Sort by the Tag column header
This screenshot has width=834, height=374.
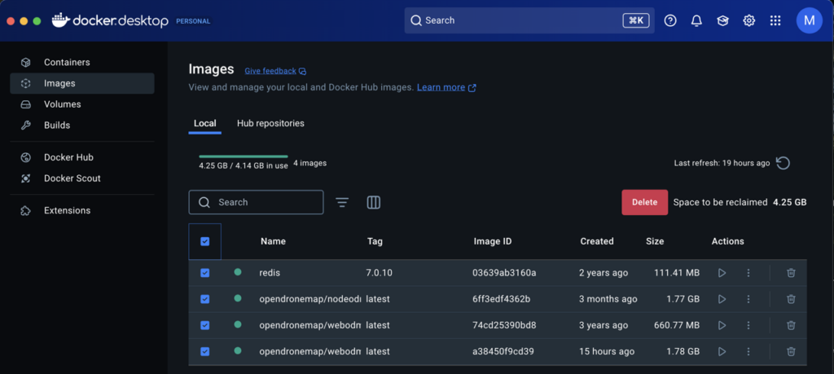[x=375, y=241]
